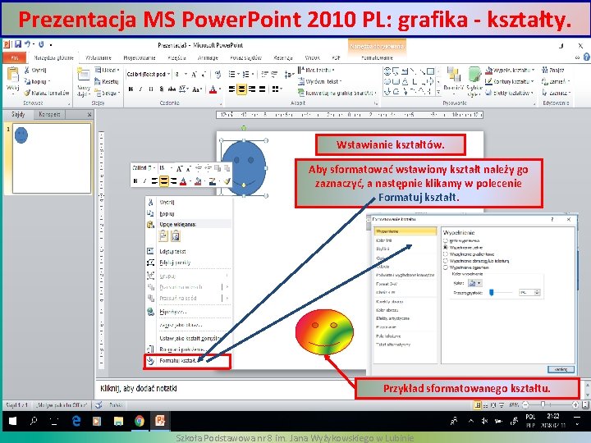Click the Rozmieść arrange icon
The height and width of the screenshot is (443, 591).
[x=453, y=74]
